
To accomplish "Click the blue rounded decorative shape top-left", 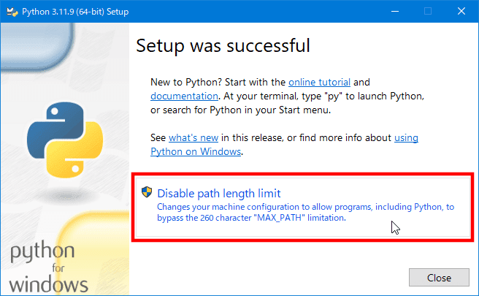I will (x=37, y=47).
